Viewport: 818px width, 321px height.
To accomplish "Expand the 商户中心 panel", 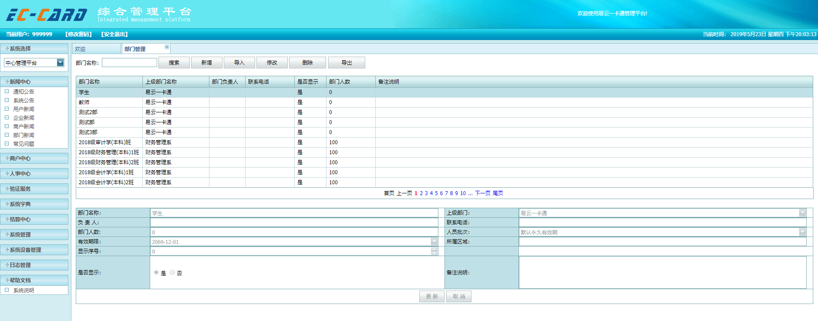I will tap(34, 158).
